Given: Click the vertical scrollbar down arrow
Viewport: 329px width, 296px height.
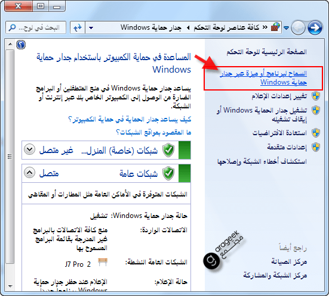Looking at the screenshot, I should point(10,286).
